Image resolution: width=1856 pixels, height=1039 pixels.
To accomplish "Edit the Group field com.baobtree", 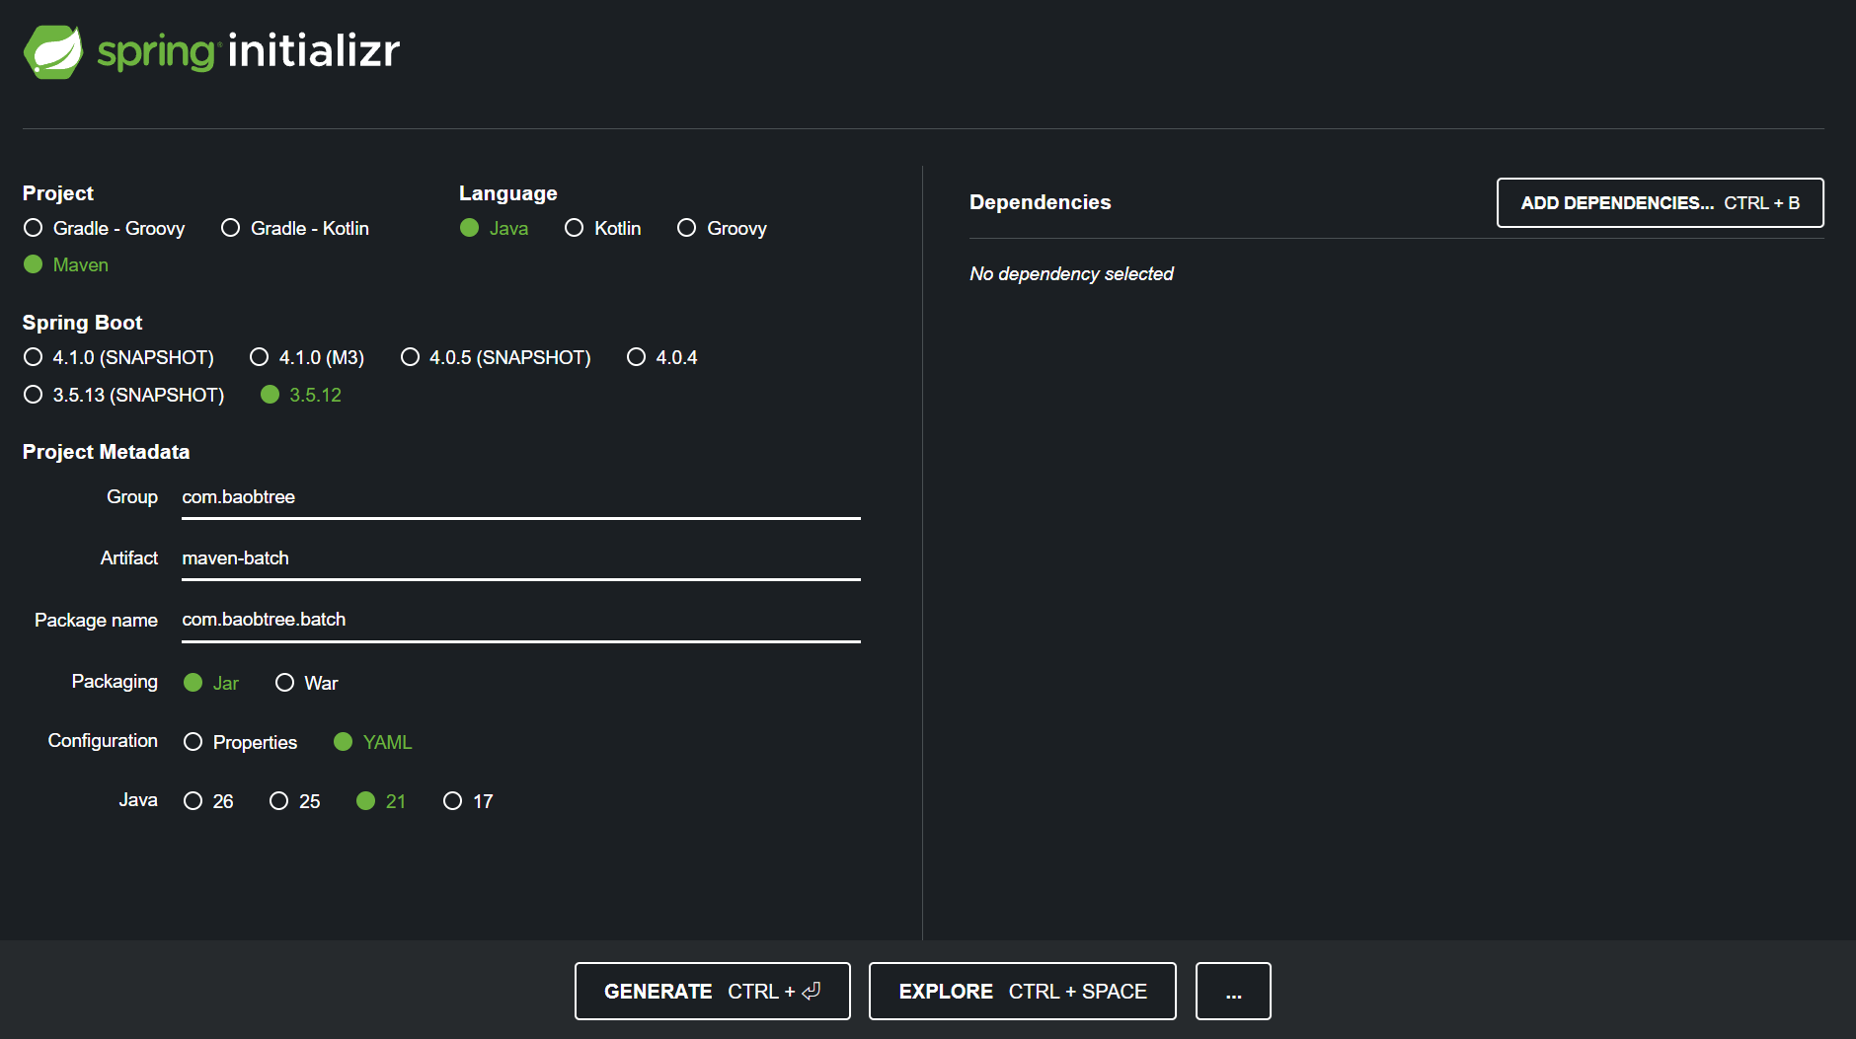I will click(x=521, y=497).
